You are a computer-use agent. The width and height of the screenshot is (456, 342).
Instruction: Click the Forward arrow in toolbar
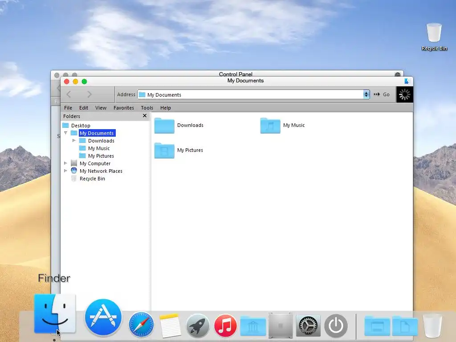[89, 94]
